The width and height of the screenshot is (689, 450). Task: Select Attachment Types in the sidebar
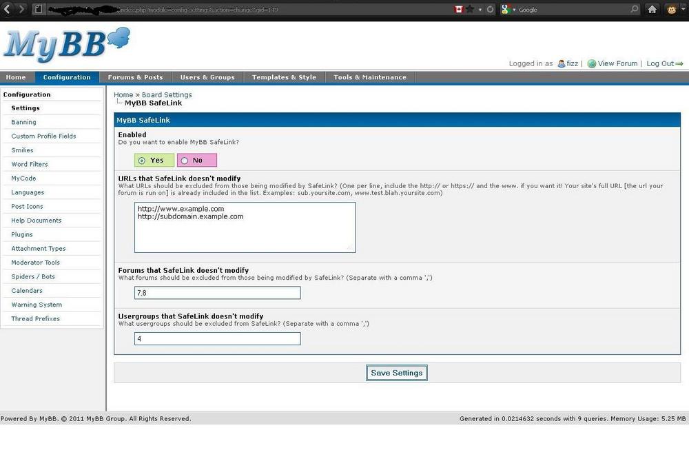[x=39, y=249]
